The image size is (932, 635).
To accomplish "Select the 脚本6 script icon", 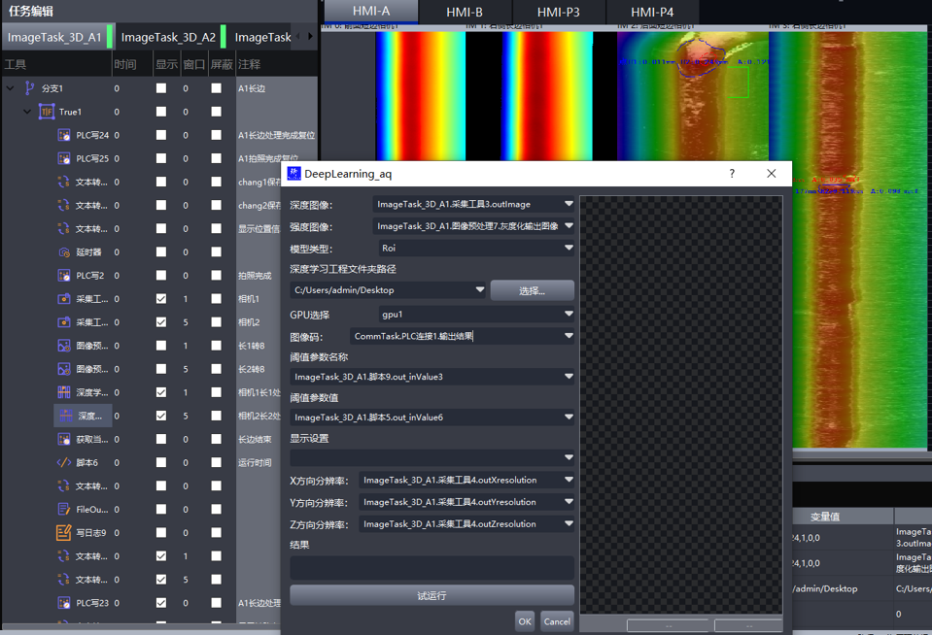I will (x=64, y=462).
